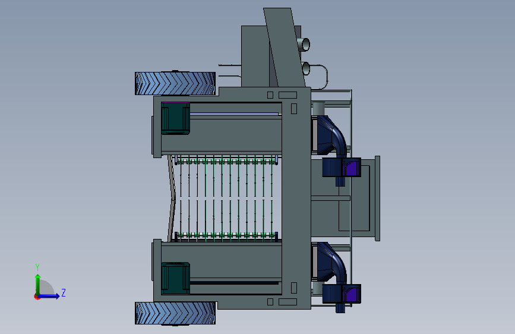Click the small square cutout near top edge

(270, 95)
